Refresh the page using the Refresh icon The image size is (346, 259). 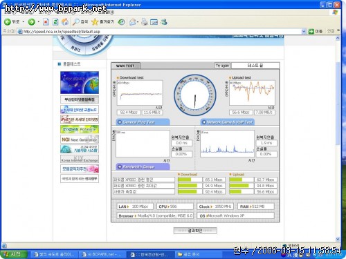(55, 22)
